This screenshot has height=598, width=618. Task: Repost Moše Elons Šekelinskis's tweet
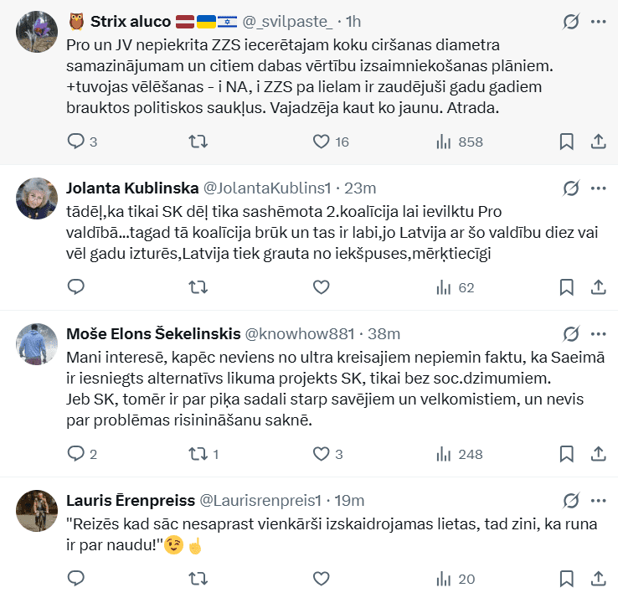(198, 454)
